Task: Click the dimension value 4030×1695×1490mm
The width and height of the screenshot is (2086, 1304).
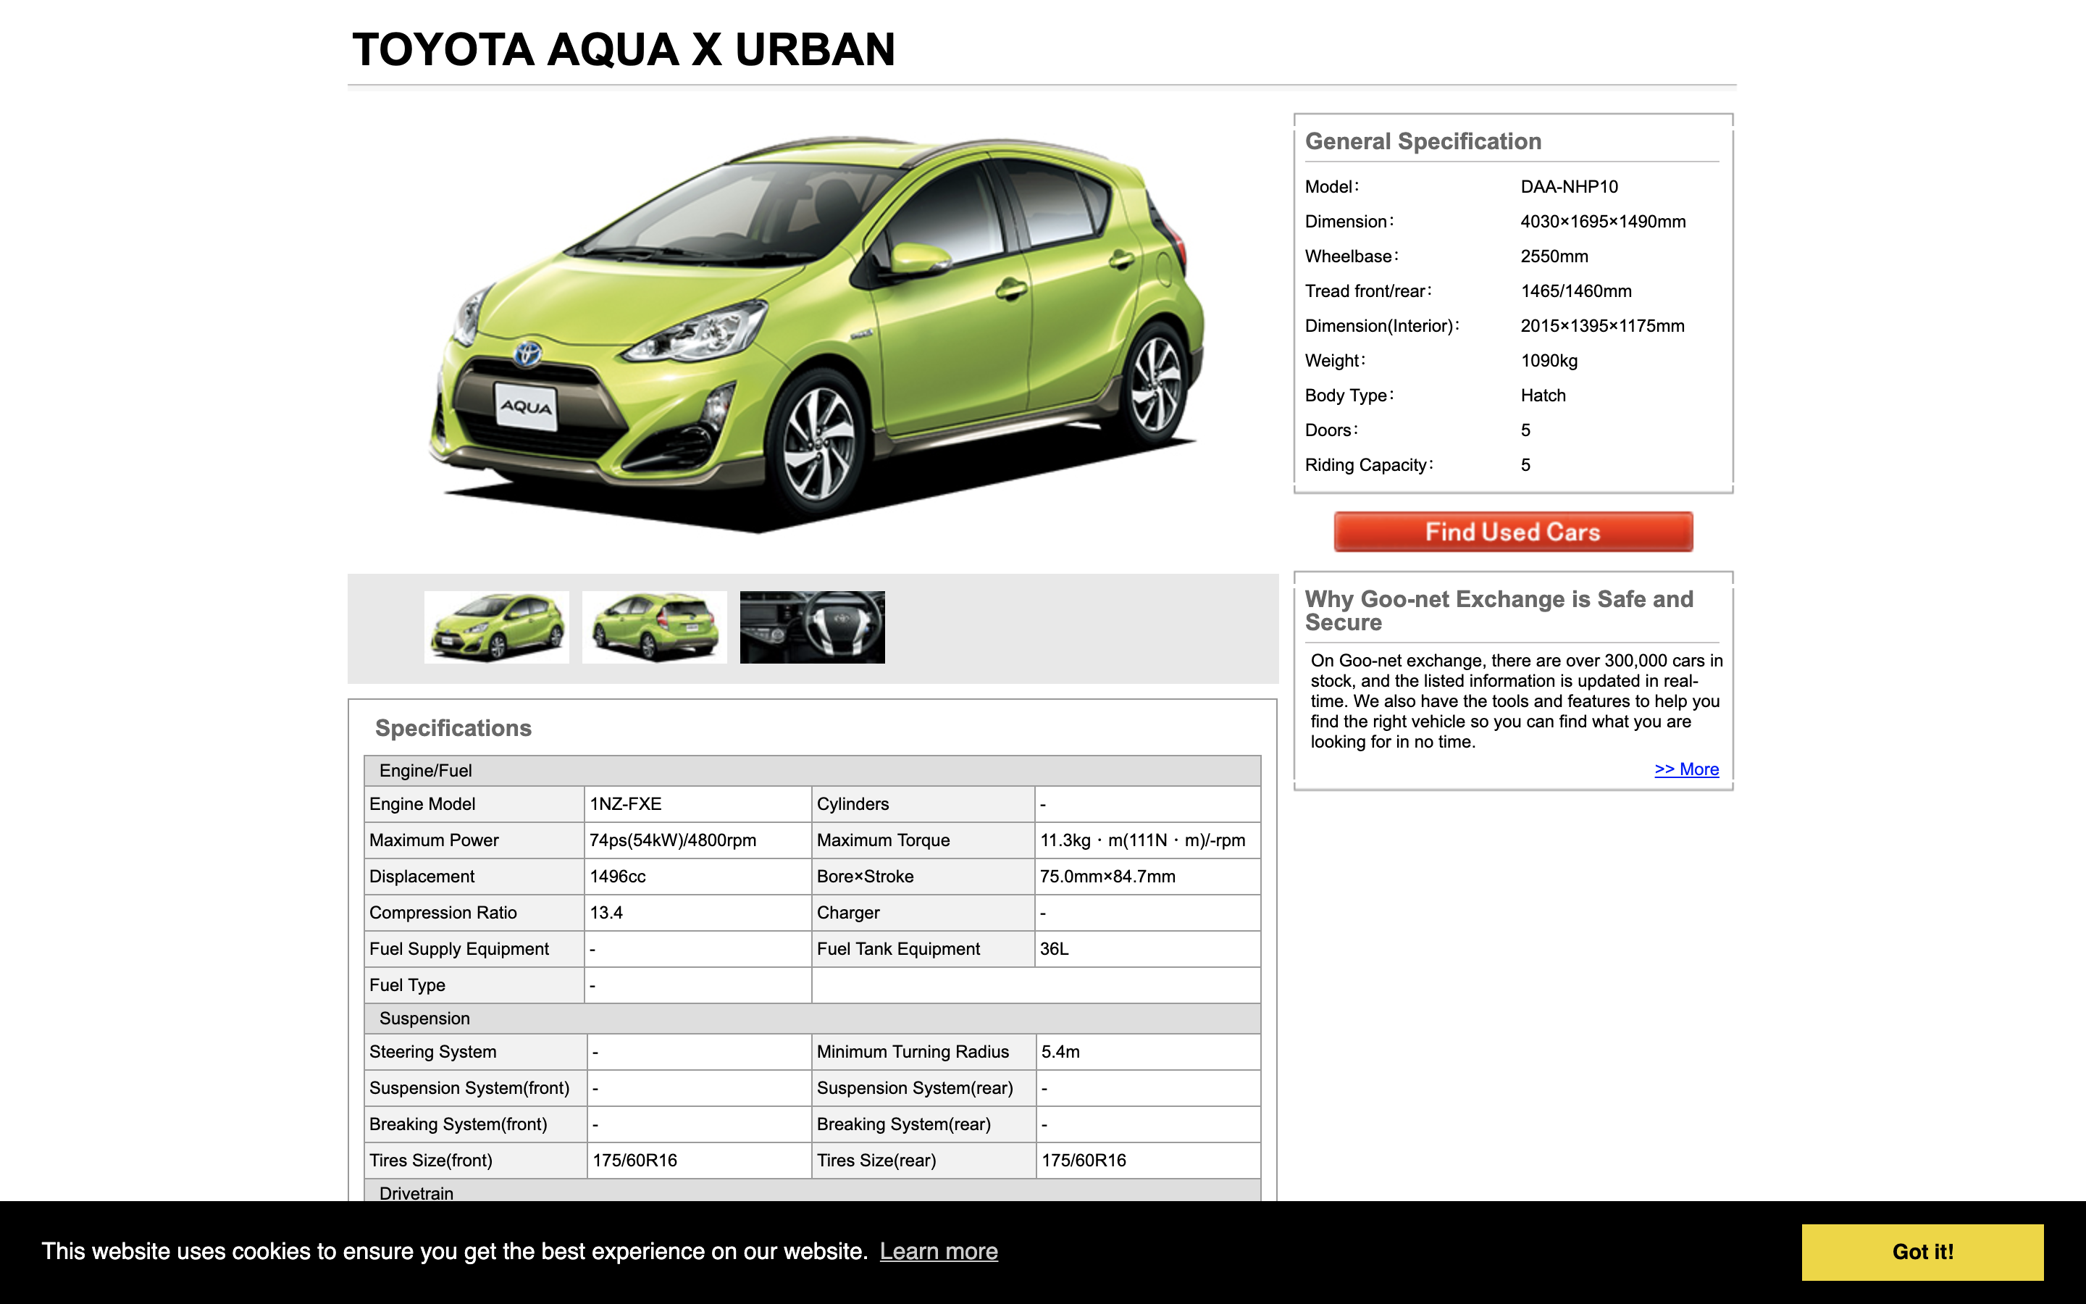Action: pyautogui.click(x=1602, y=222)
